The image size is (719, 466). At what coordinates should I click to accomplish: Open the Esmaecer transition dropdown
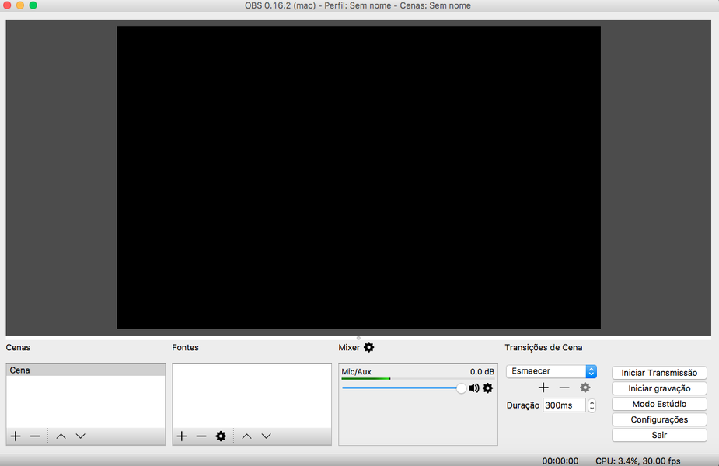click(552, 371)
